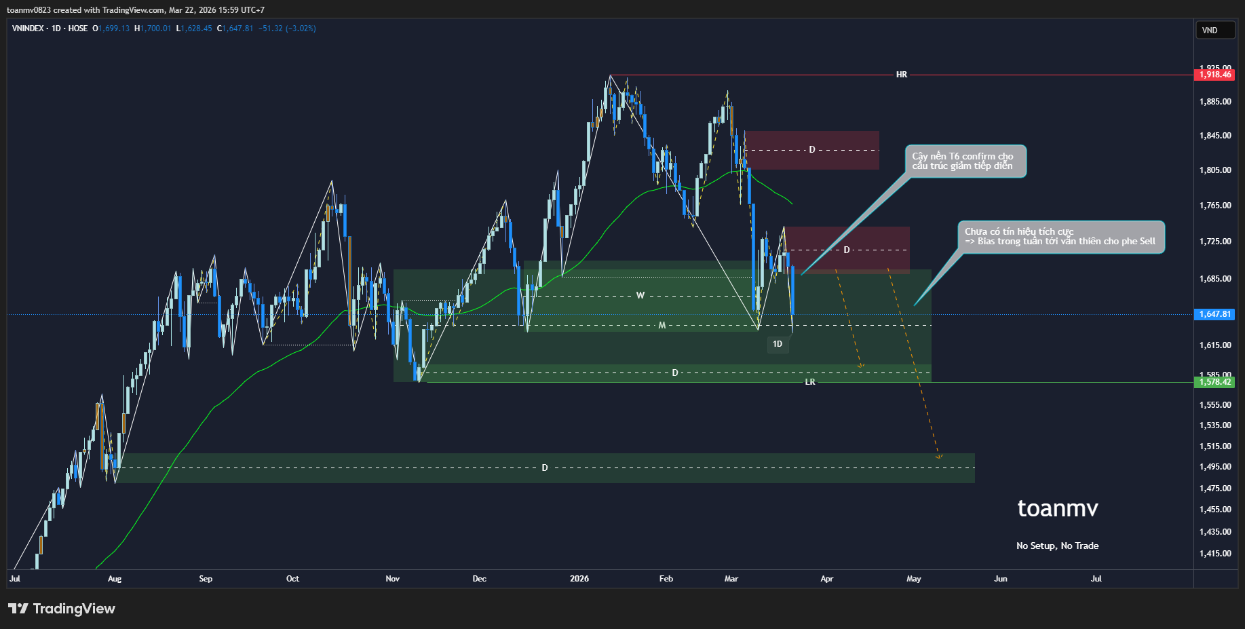Viewport: 1245px width, 629px height.
Task: Click the high value H1,700.01
Action: (153, 28)
